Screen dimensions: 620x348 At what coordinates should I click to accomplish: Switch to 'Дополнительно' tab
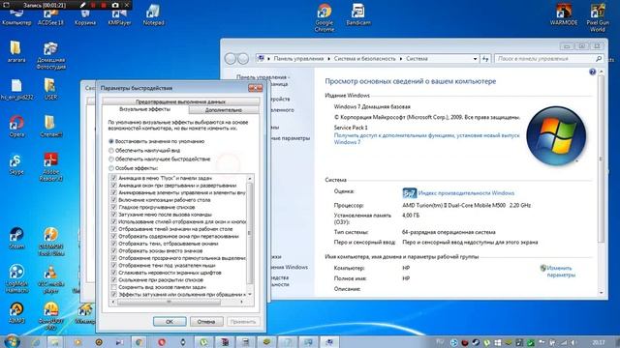pos(224,110)
